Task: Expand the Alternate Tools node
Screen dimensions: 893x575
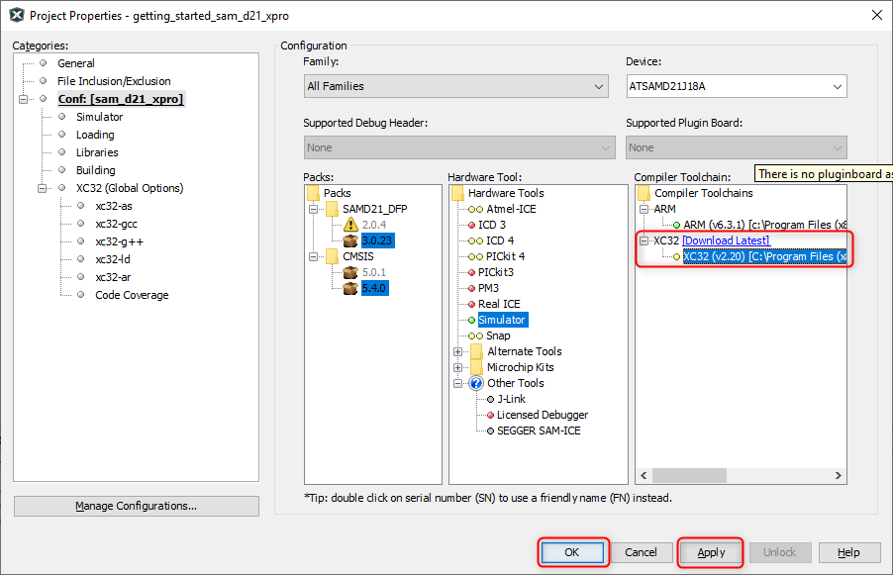Action: 458,351
